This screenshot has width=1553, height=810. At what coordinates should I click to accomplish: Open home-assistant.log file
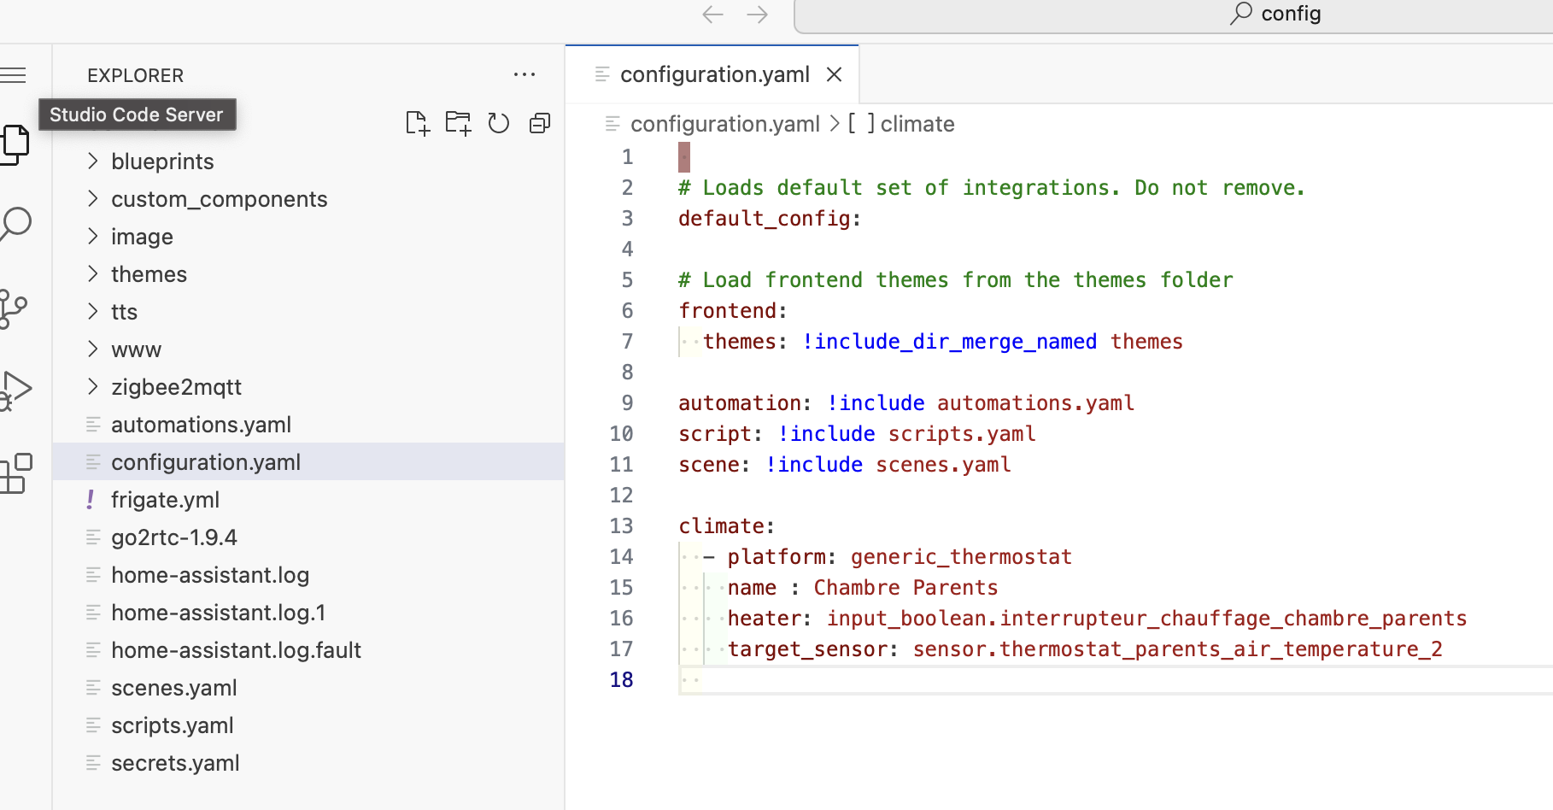tap(308, 575)
